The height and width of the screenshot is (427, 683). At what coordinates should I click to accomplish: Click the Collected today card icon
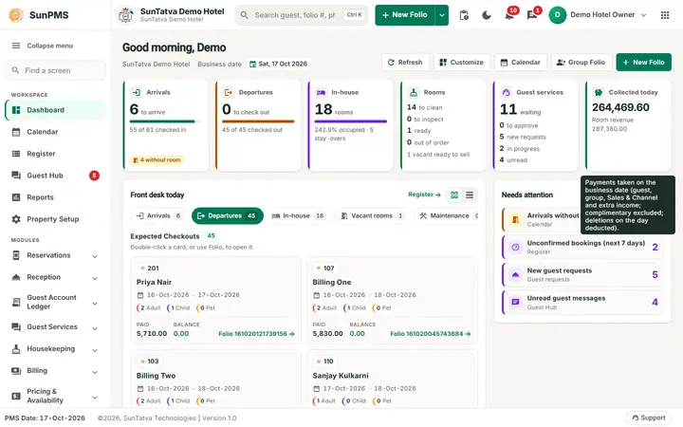coord(599,92)
